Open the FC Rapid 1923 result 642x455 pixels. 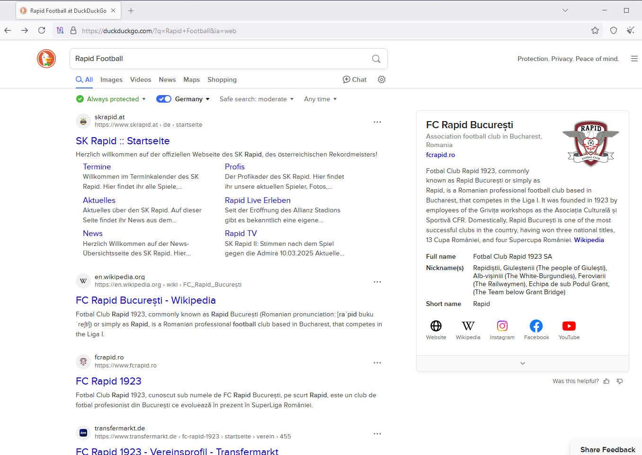tap(108, 381)
